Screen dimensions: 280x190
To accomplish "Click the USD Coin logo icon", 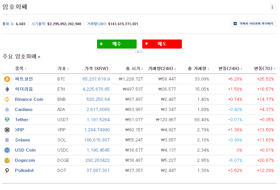I will click(7, 150).
